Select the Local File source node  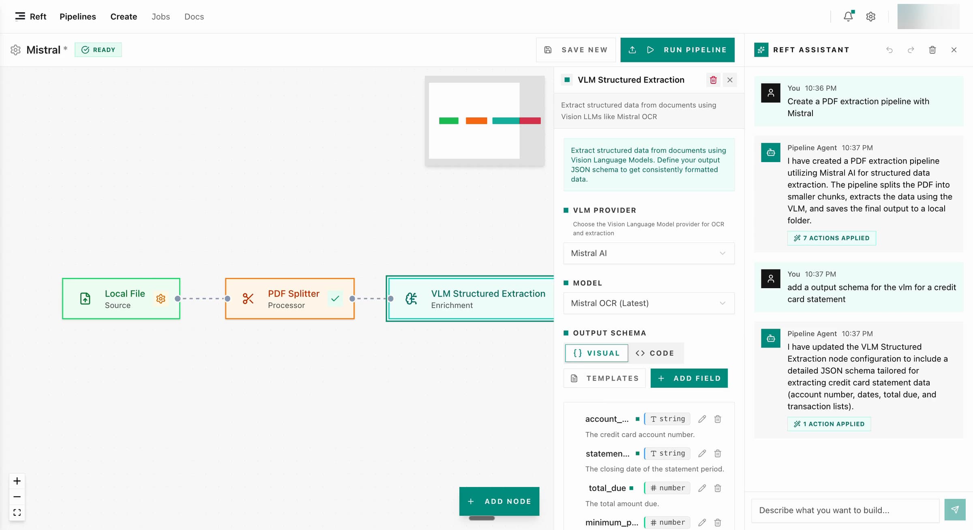point(121,299)
